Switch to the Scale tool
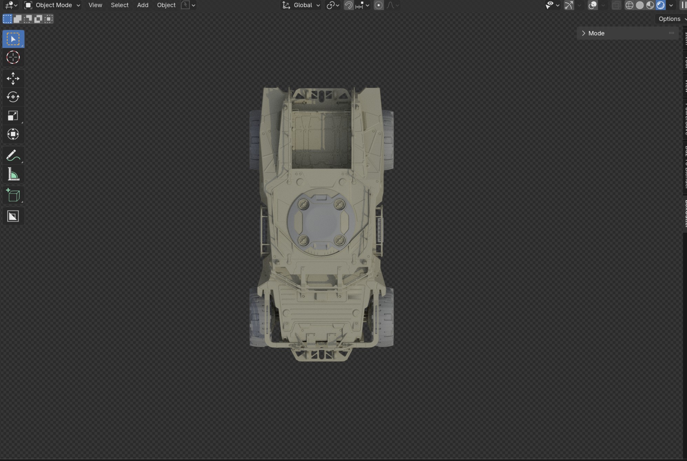This screenshot has height=461, width=687. [13, 116]
